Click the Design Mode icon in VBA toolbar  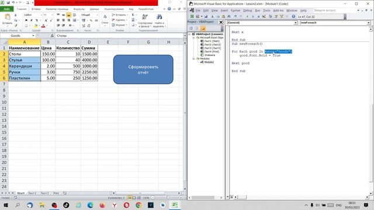[x=264, y=16]
